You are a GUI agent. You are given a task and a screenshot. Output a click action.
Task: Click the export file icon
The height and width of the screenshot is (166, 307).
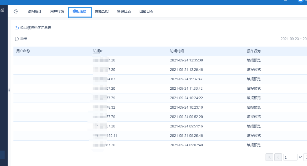tap(17, 39)
